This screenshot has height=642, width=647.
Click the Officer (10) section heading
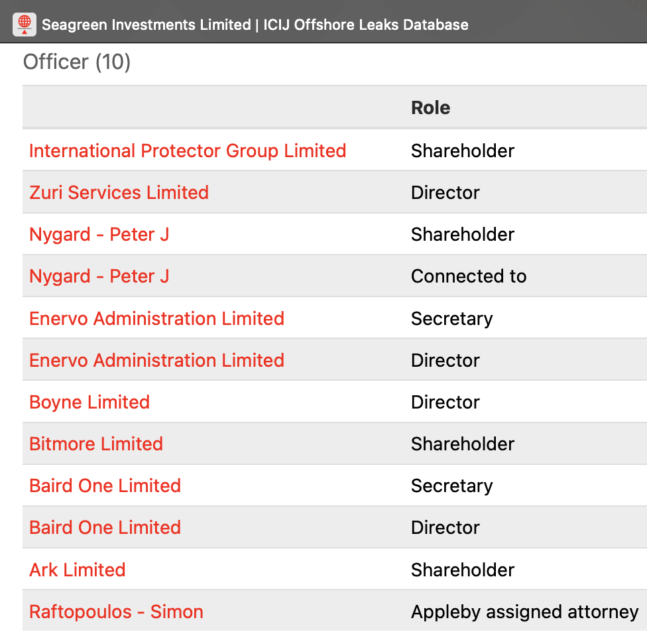click(x=77, y=62)
